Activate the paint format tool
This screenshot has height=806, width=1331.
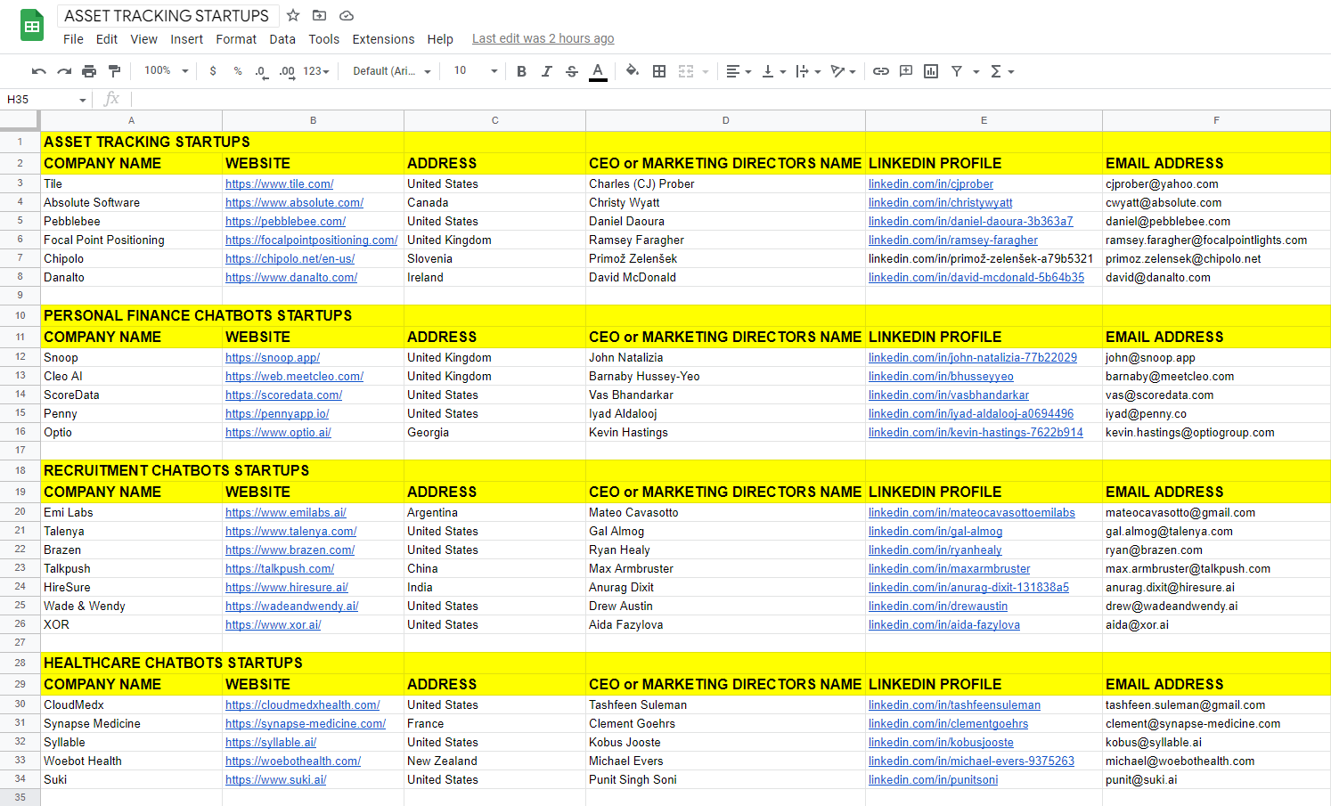click(x=114, y=71)
